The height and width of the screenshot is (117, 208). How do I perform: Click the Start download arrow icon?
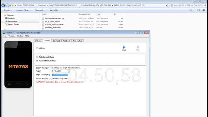(124, 47)
